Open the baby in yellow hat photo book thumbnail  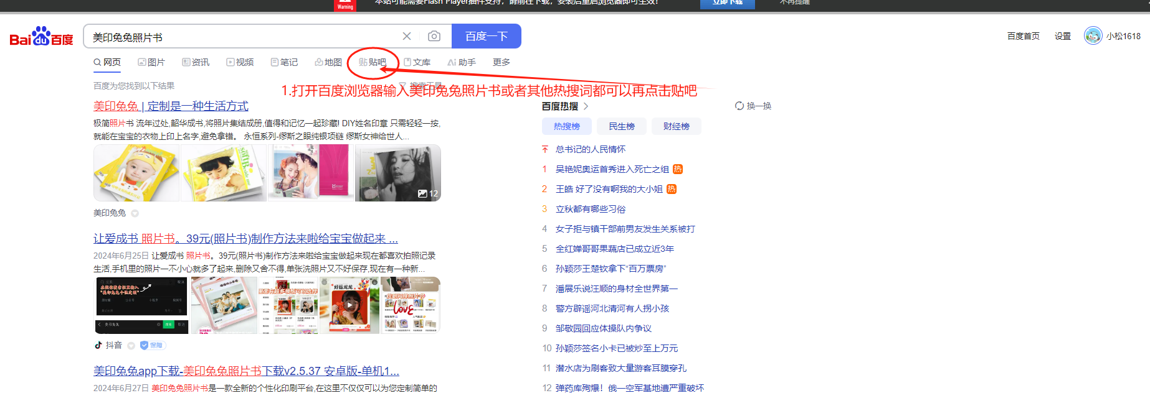pos(136,173)
